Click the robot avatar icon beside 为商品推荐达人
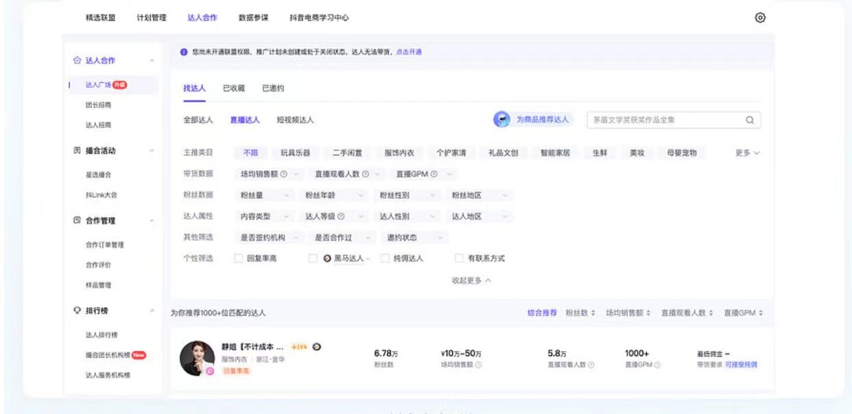Image resolution: width=852 pixels, height=414 pixels. (x=502, y=119)
